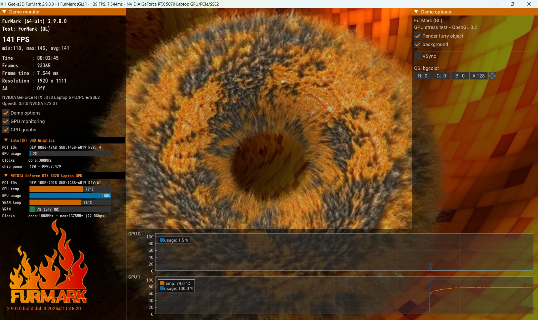Click the build date 2.9.0.0 build Jul 4 text

click(x=44, y=309)
